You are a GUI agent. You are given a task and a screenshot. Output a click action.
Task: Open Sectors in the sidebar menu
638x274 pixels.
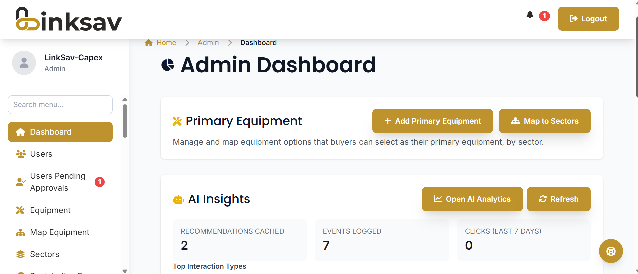[60, 254]
